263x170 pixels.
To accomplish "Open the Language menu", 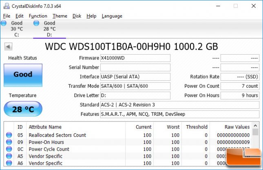I will click(112, 16).
